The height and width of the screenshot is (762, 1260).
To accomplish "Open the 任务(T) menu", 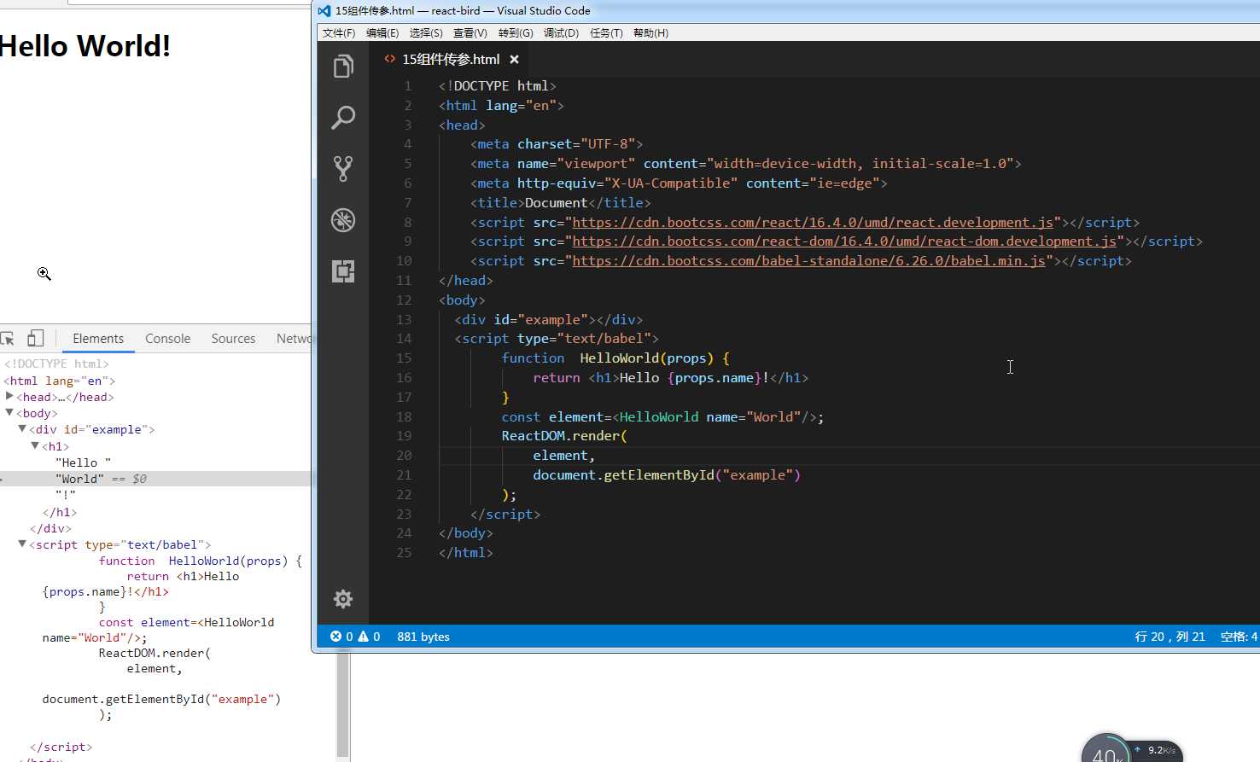I will [x=606, y=32].
